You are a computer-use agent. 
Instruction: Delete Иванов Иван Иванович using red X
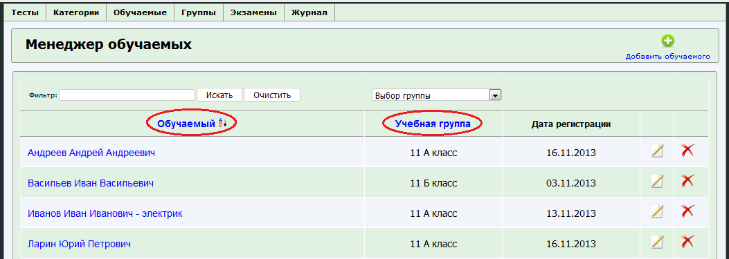(x=687, y=211)
